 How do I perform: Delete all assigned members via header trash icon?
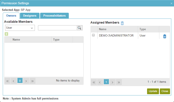click(x=122, y=23)
